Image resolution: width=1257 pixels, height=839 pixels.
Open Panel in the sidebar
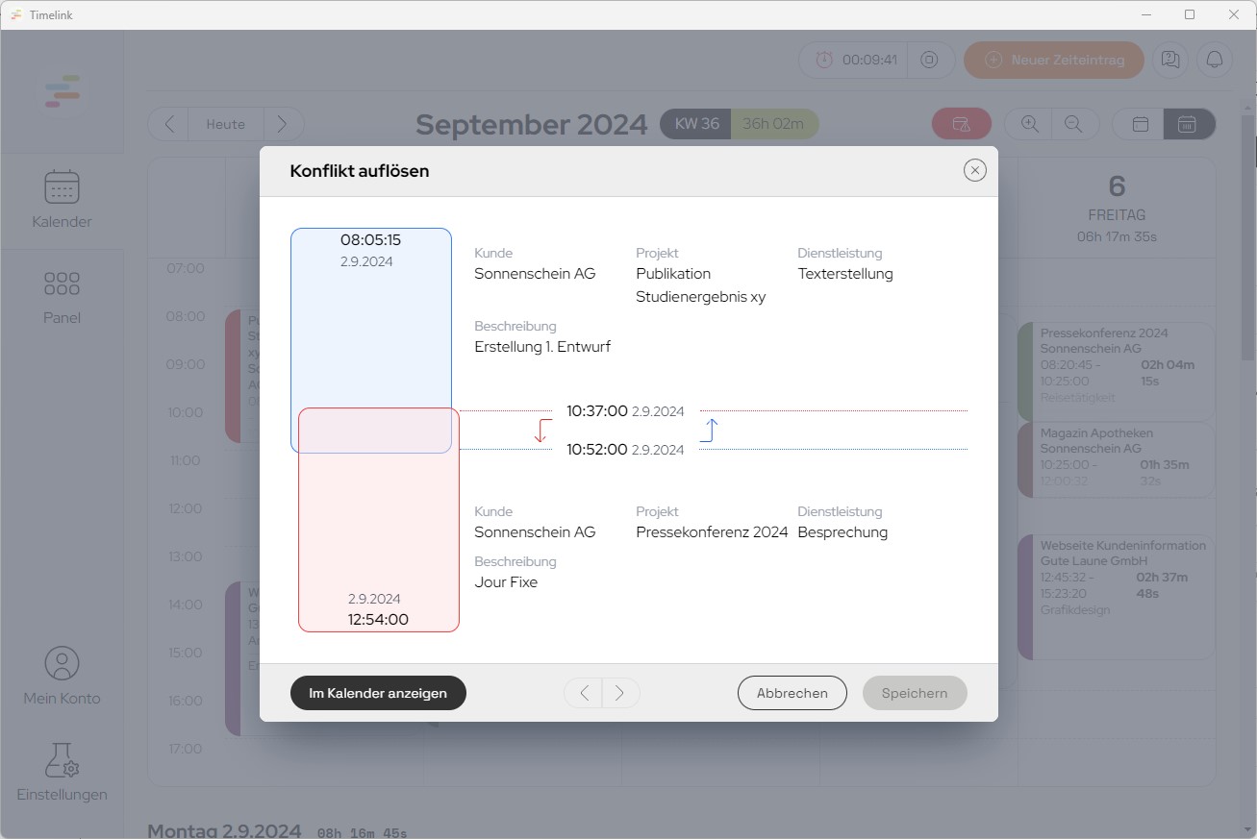pyautogui.click(x=62, y=297)
